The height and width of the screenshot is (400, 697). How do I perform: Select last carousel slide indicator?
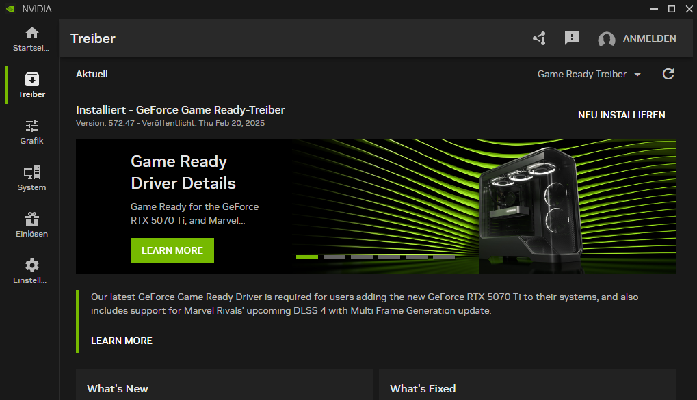tap(444, 257)
